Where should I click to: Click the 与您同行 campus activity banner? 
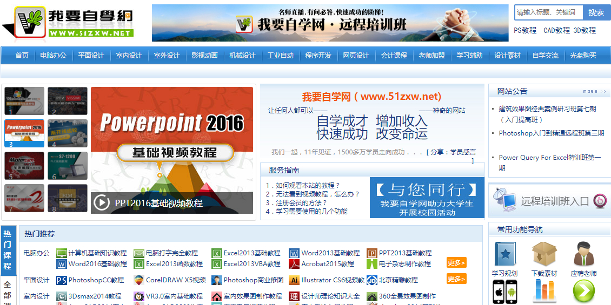point(427,198)
